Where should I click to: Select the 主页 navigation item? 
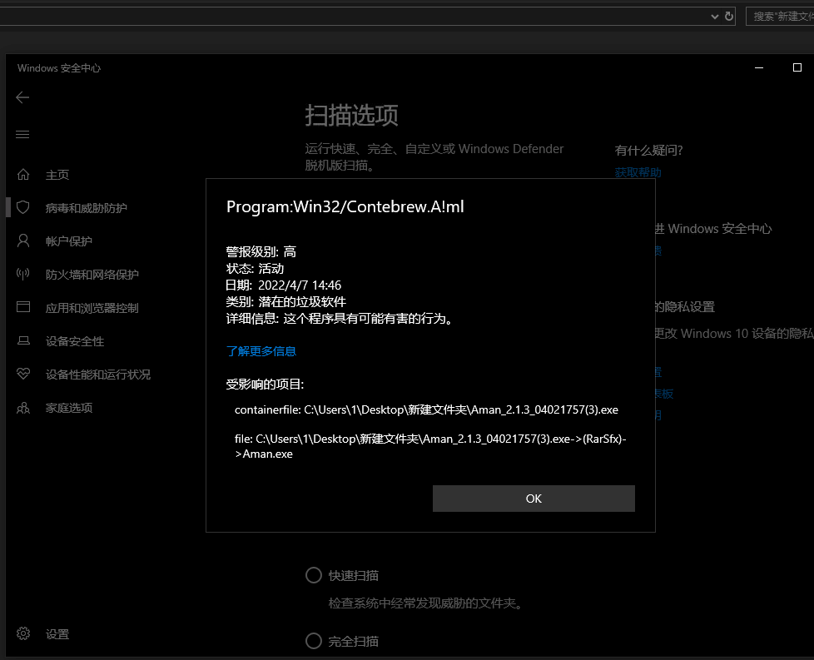(57, 175)
